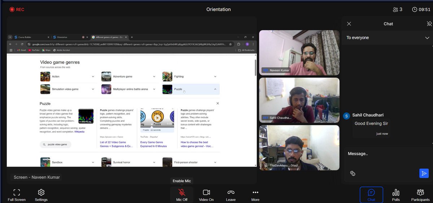Screen dimensions: 433x203
Task: Click the puzzle video game search chip
Action: coord(55,144)
